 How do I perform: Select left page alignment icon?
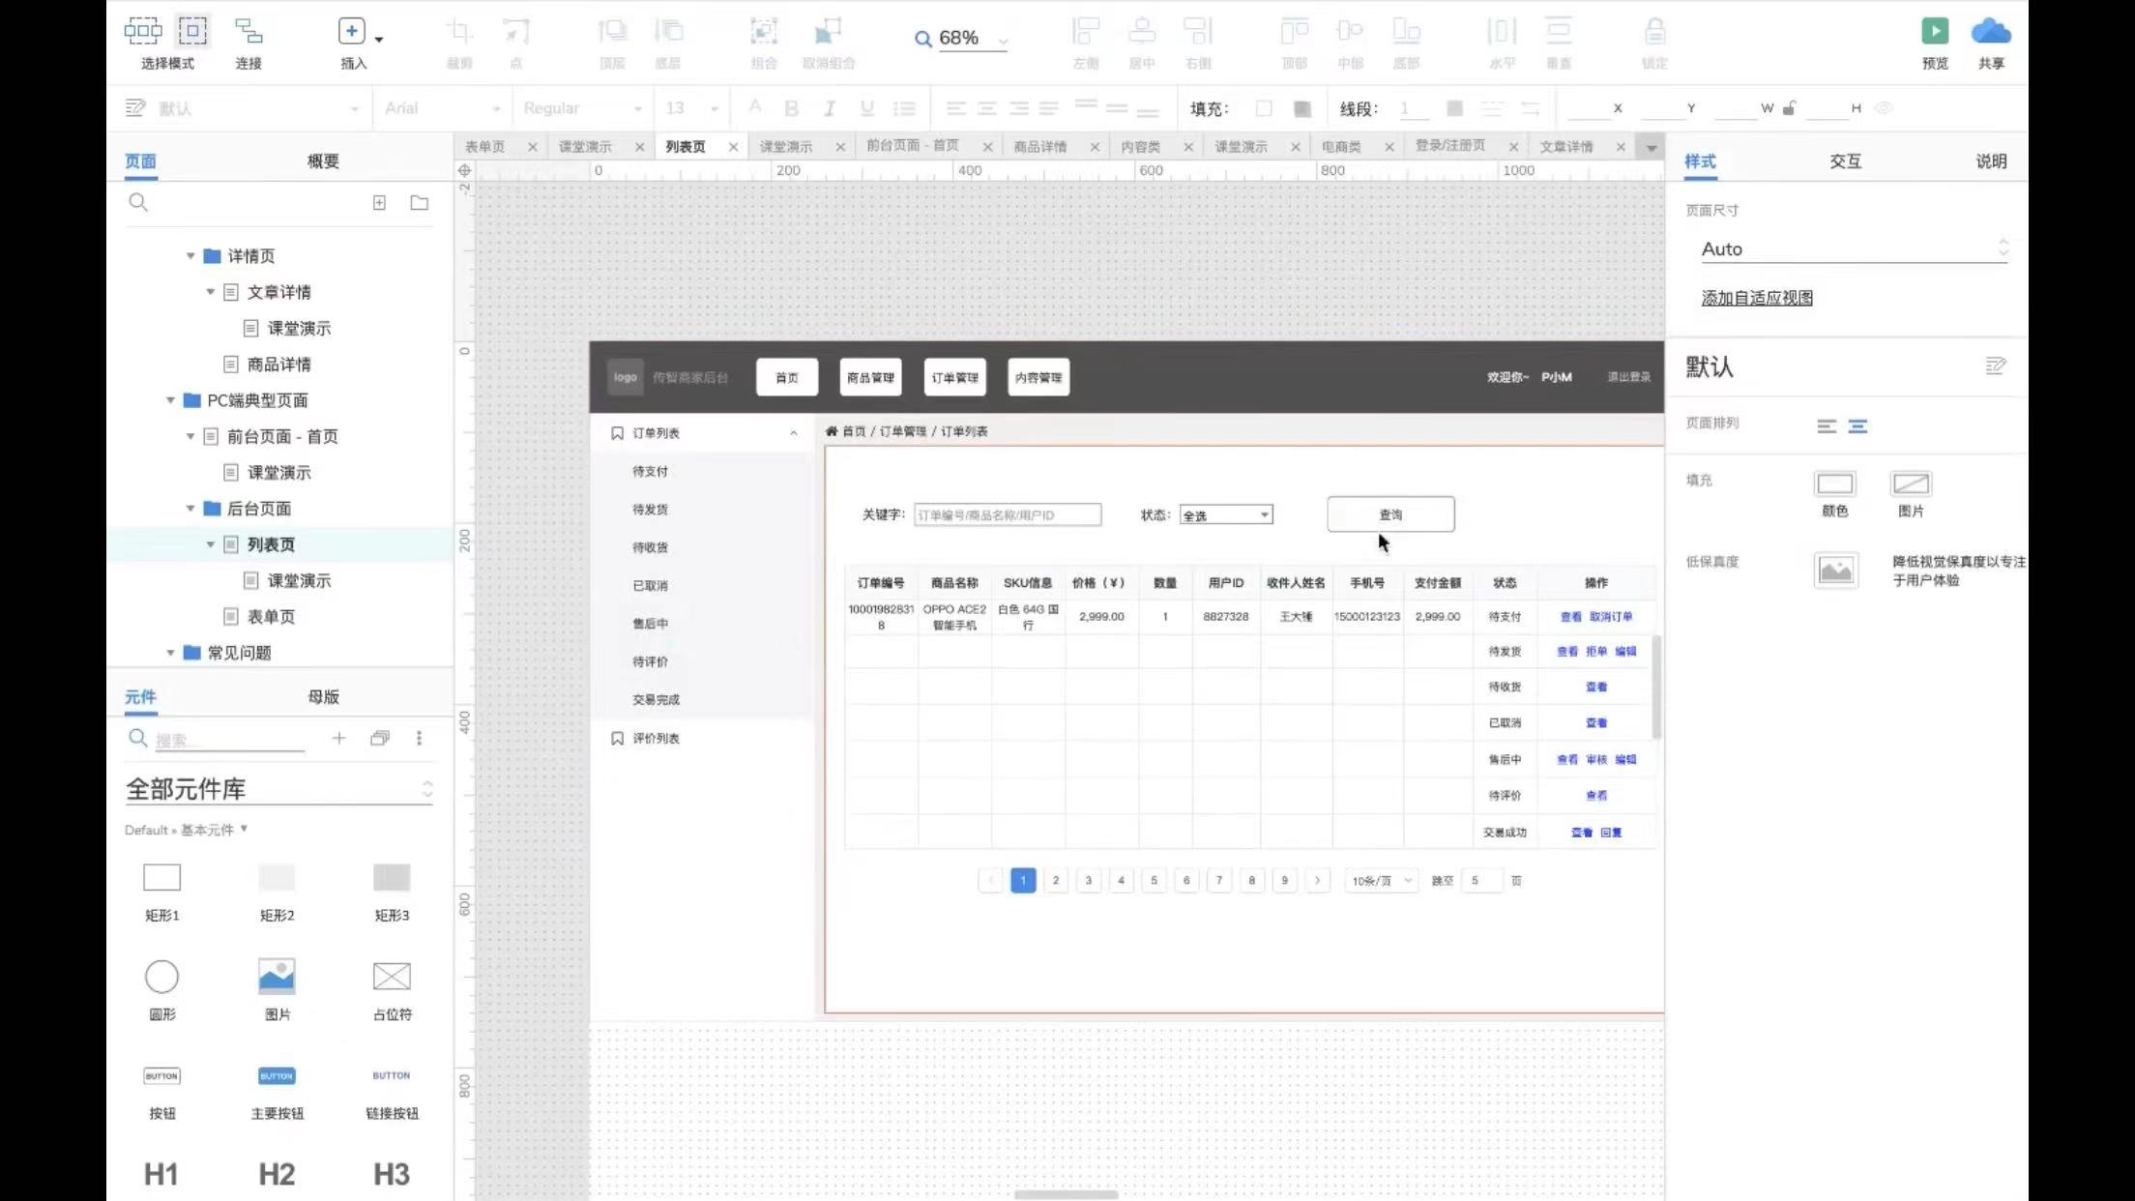tap(1826, 426)
